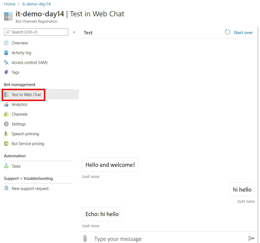Click the Tasks hierarchy icon
The image size is (260, 243).
6,166
